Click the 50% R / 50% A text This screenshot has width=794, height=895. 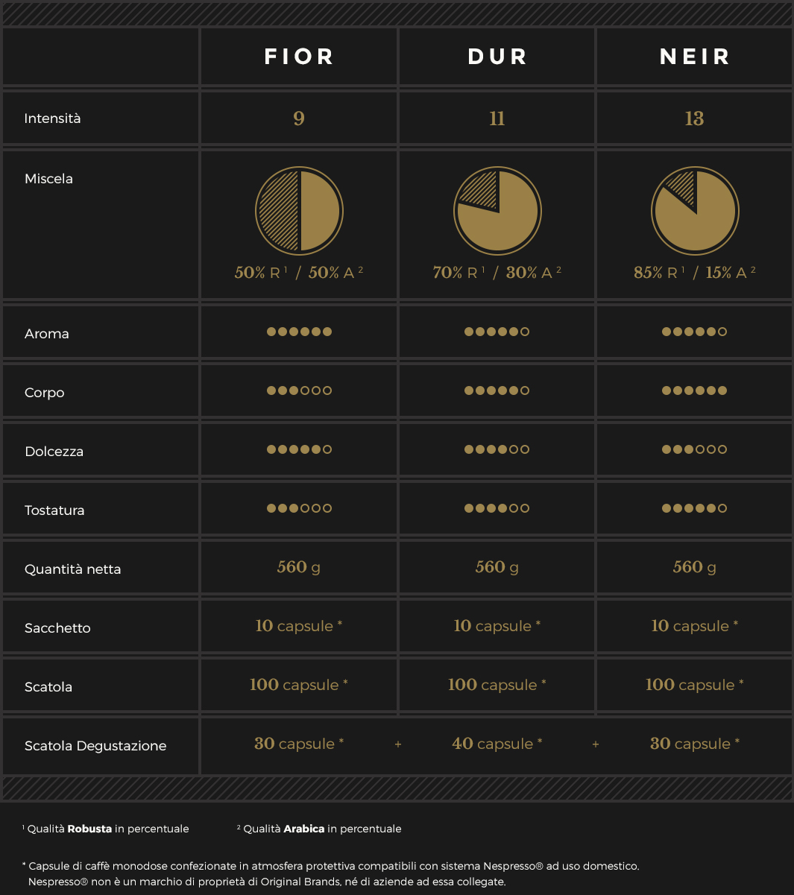point(299,273)
